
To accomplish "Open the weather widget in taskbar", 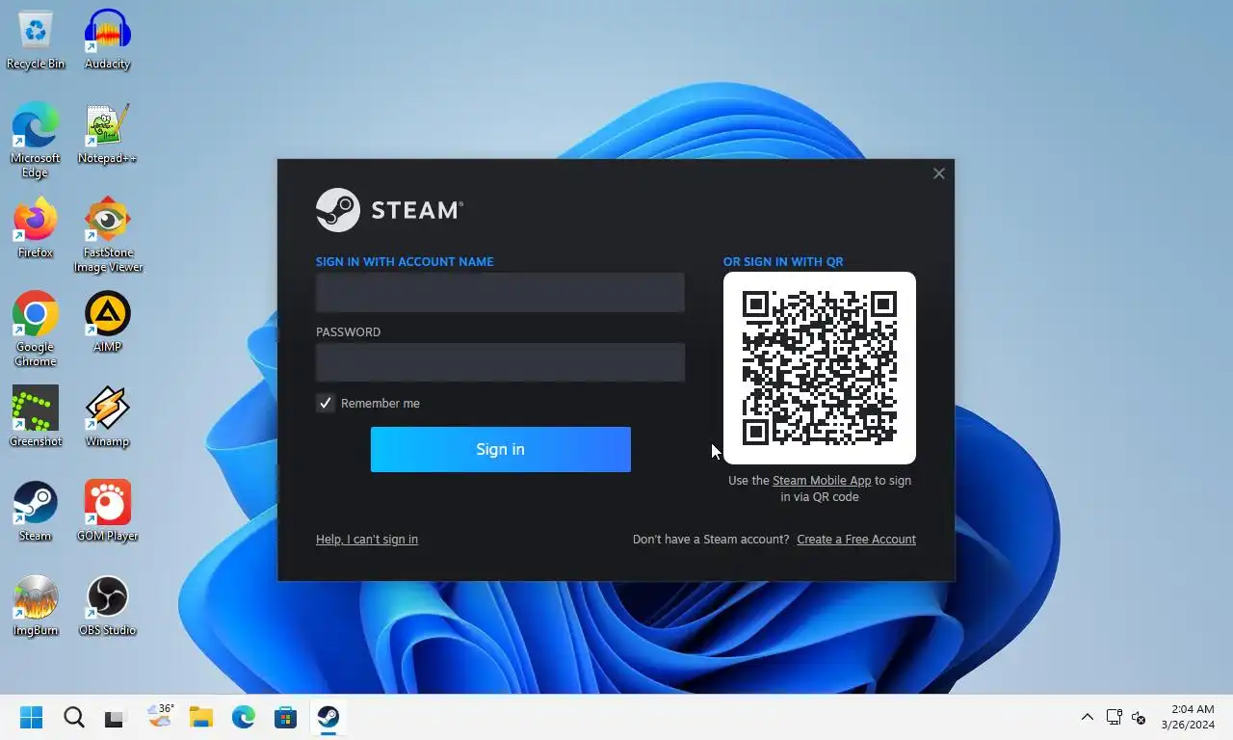I will tap(159, 717).
